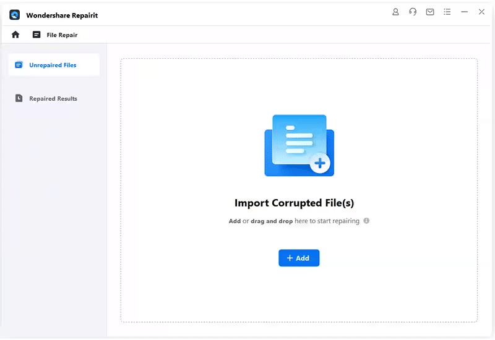
Task: Minimize the Repairit window
Action: pos(464,12)
